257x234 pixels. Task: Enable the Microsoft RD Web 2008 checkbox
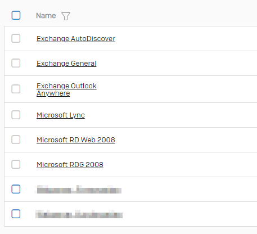[16, 139]
